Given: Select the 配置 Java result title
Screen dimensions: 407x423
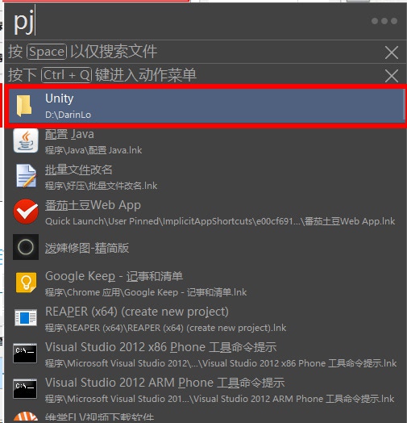Looking at the screenshot, I should pos(69,134).
